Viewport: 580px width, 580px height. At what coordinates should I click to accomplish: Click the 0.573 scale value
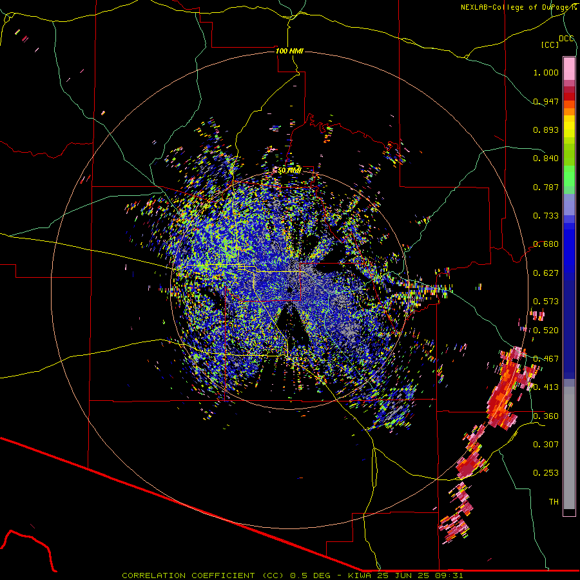coord(546,302)
